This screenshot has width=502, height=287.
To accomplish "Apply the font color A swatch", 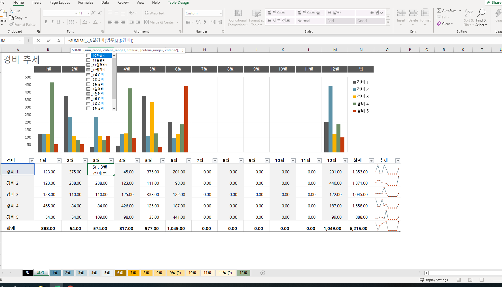I will (95, 22).
